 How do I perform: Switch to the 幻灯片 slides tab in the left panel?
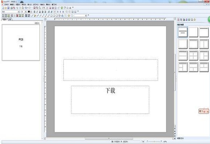[4, 20]
